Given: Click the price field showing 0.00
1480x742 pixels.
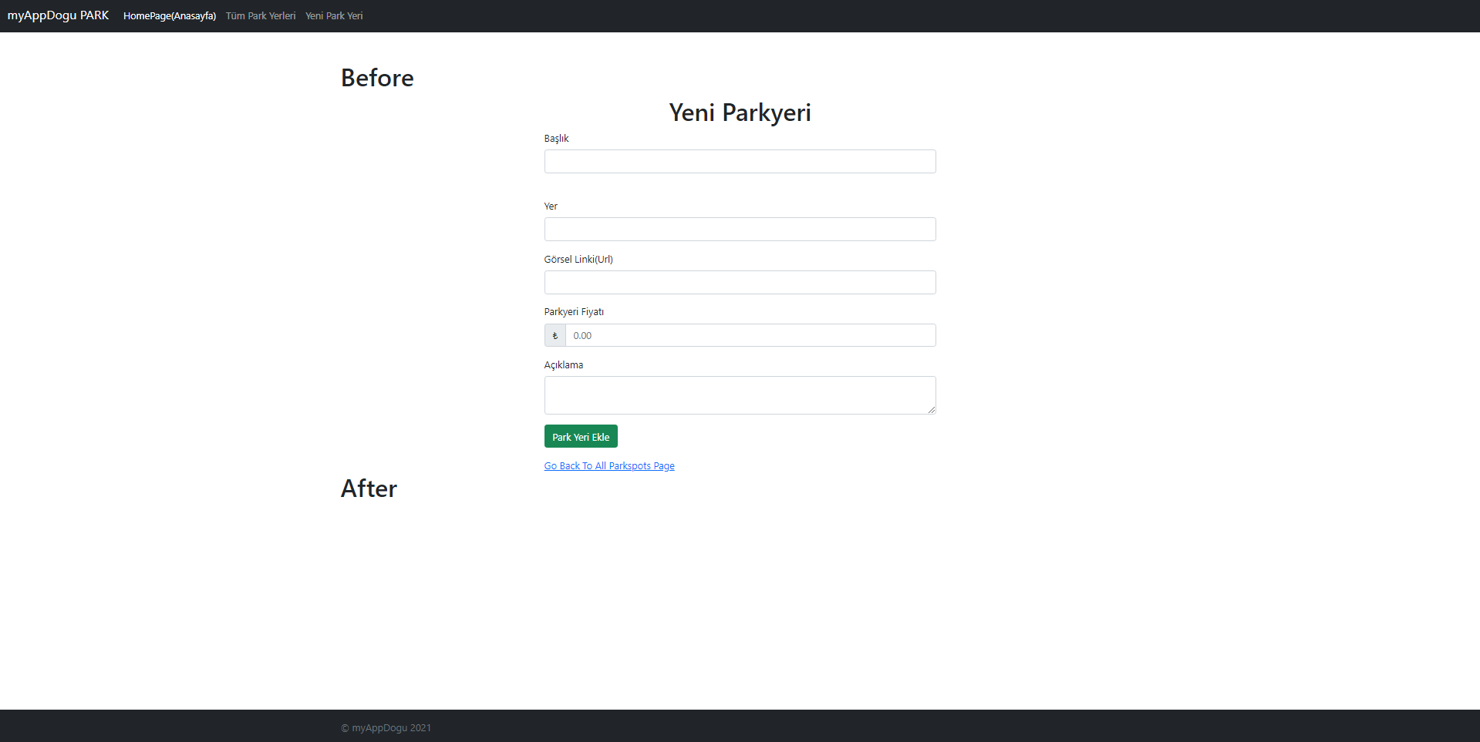Looking at the screenshot, I should click(750, 335).
